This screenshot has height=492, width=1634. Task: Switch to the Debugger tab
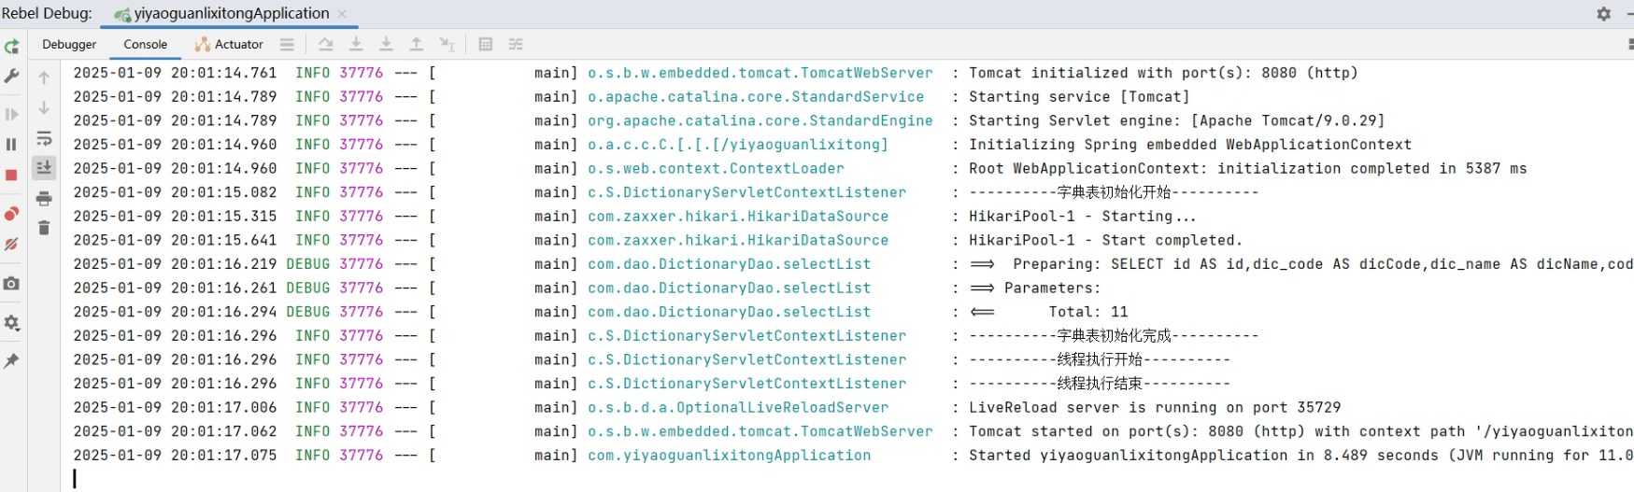click(x=69, y=44)
